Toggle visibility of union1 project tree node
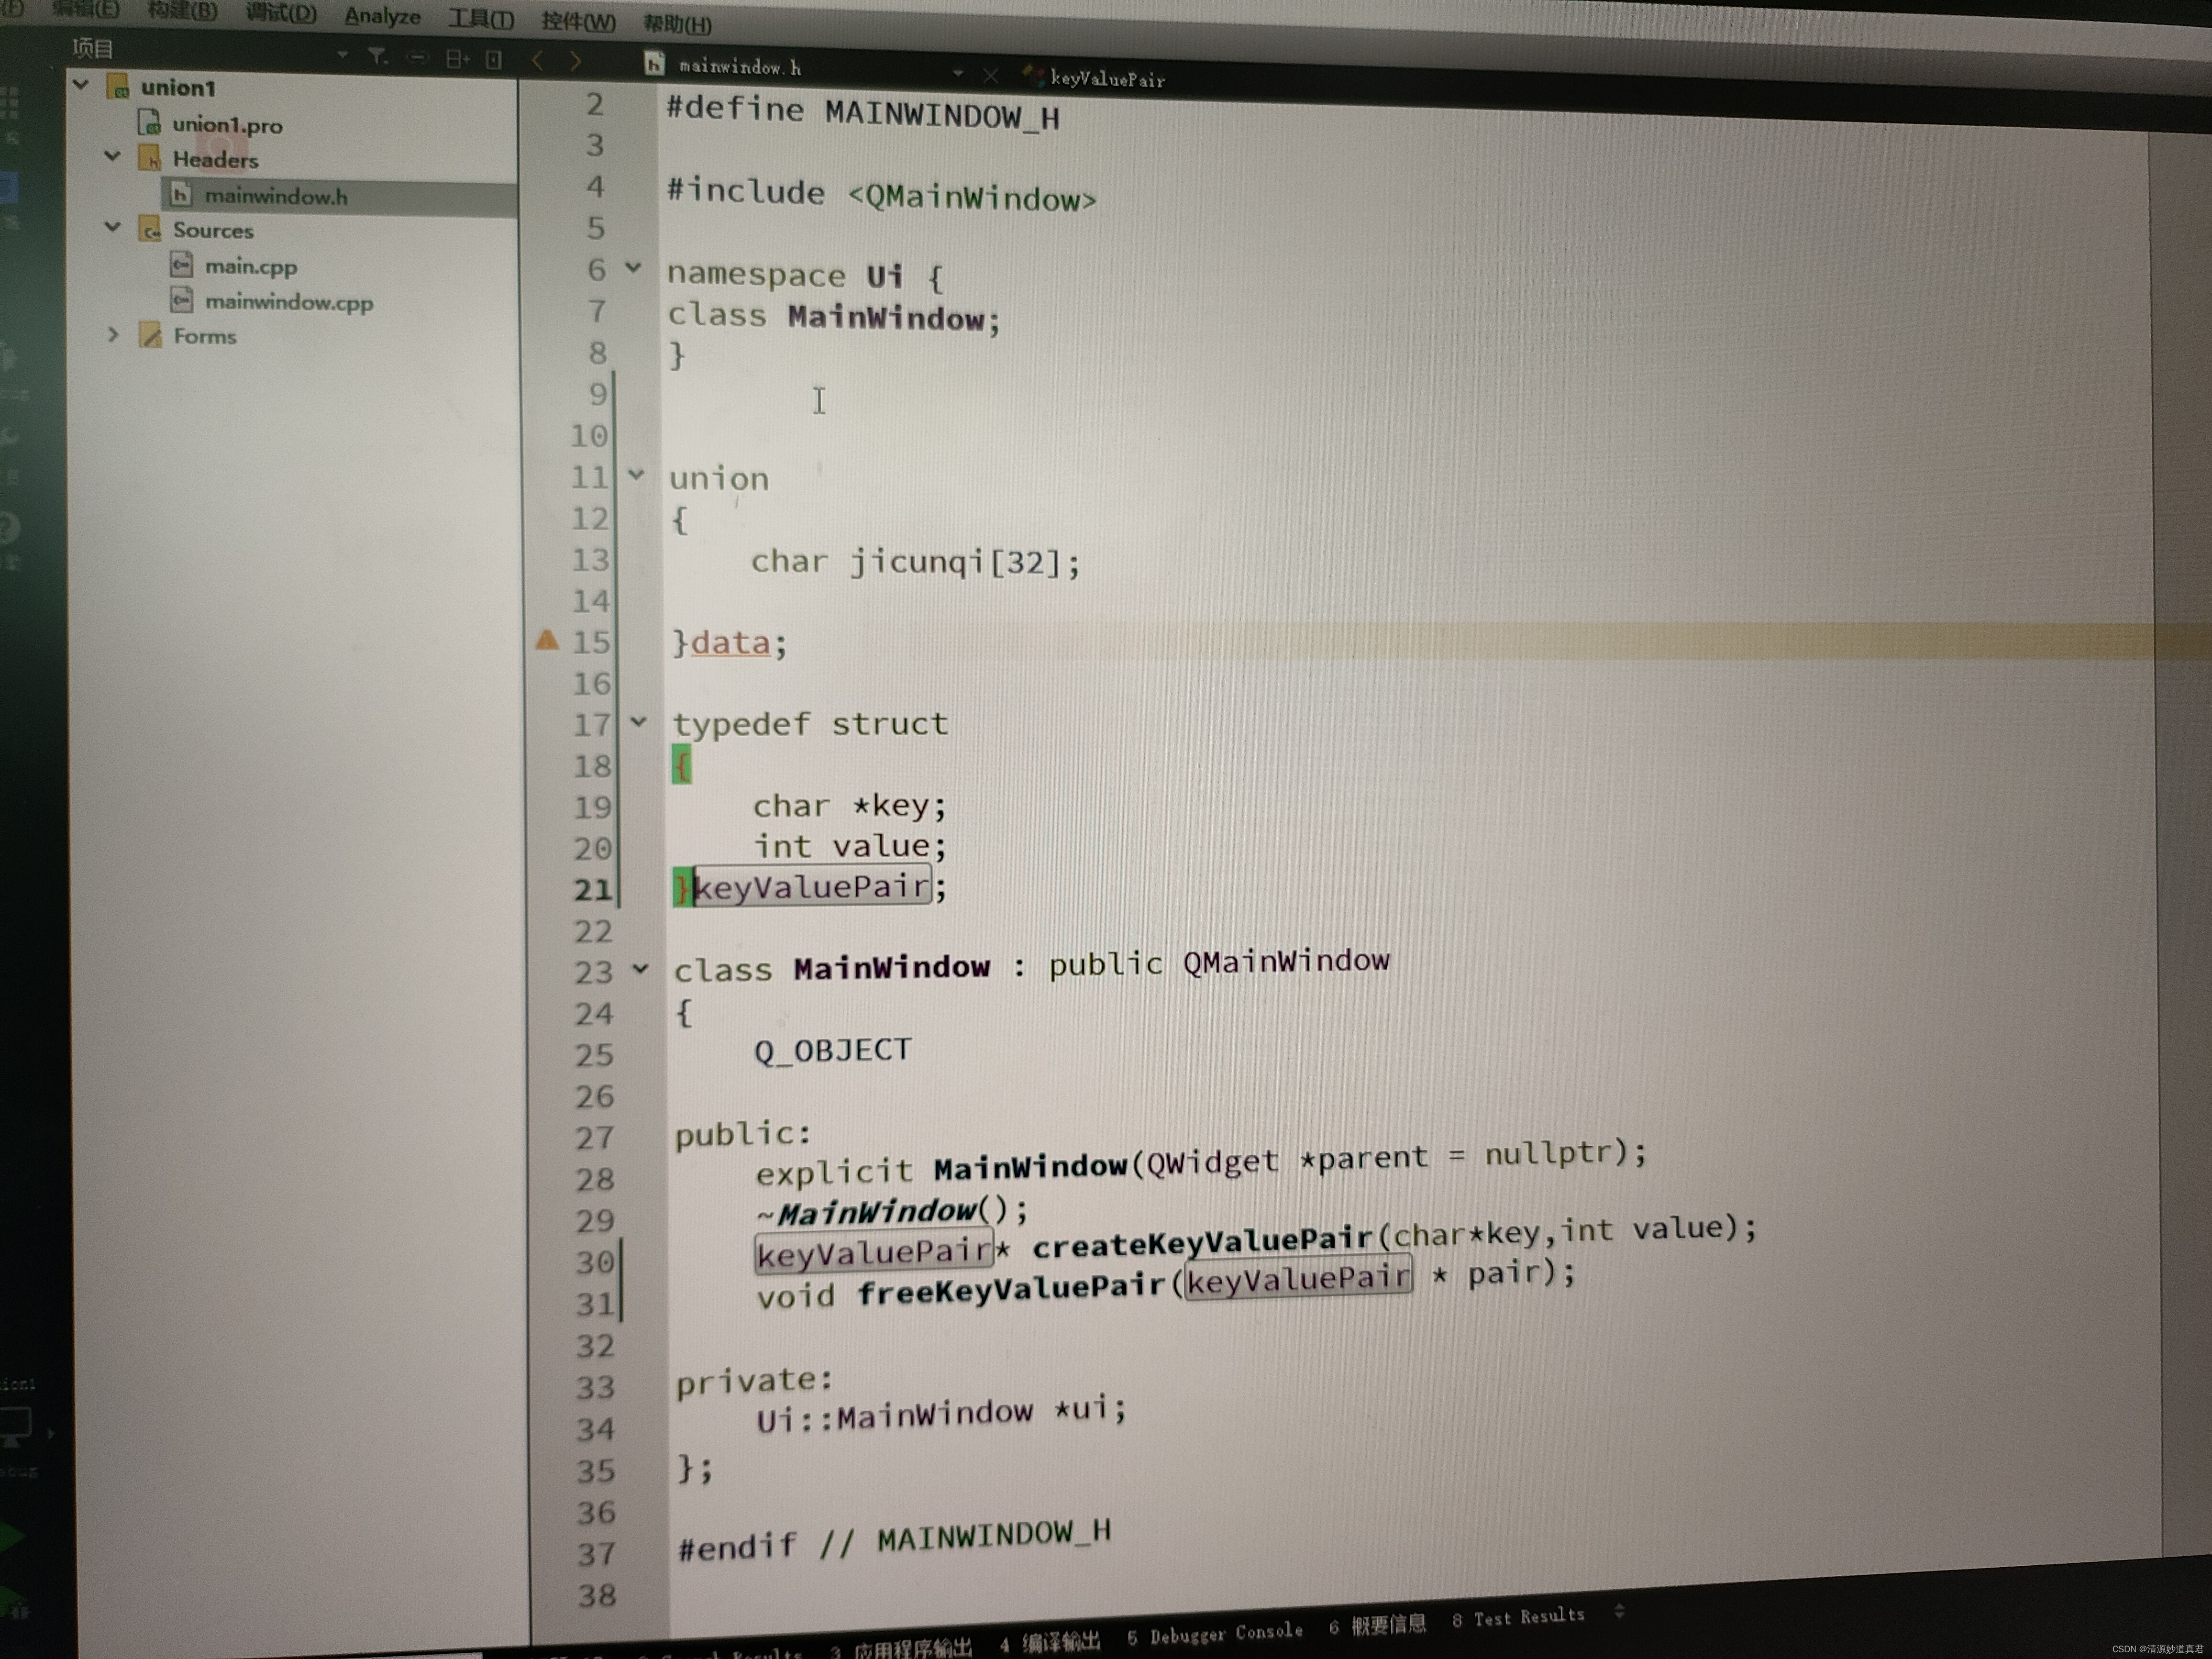2212x1659 pixels. [x=82, y=89]
